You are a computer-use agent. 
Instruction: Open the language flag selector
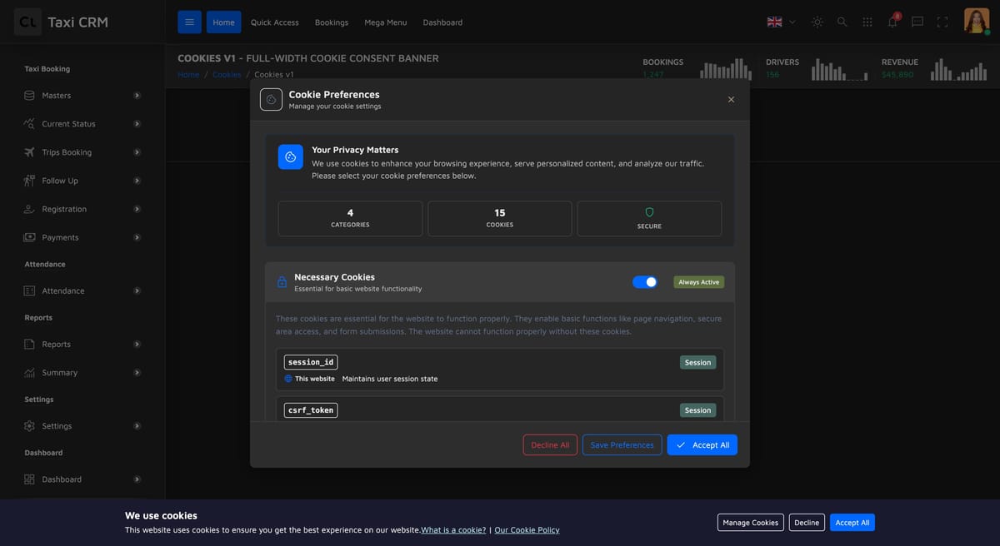[x=781, y=22]
